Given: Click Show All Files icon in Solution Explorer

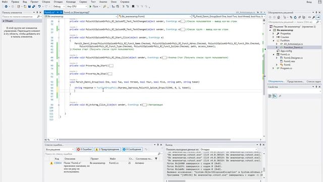Looking at the screenshot, I should pyautogui.click(x=304, y=17).
